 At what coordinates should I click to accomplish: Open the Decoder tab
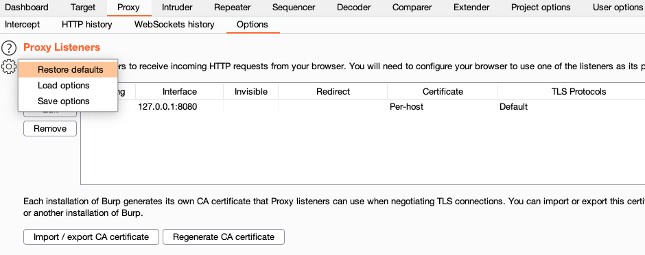point(354,8)
